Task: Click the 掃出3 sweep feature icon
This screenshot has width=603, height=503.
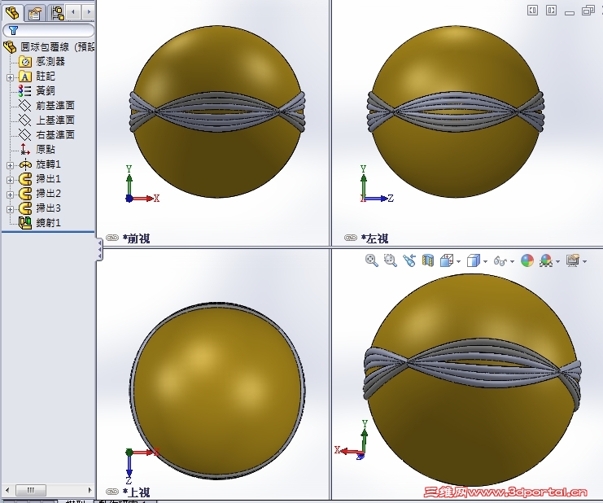Action: click(25, 208)
